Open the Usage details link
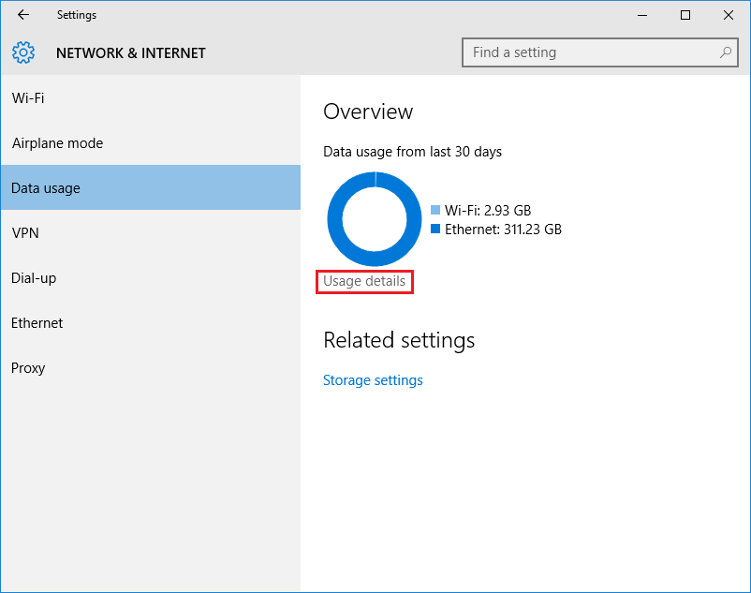Viewport: 751px width, 593px height. (x=364, y=281)
